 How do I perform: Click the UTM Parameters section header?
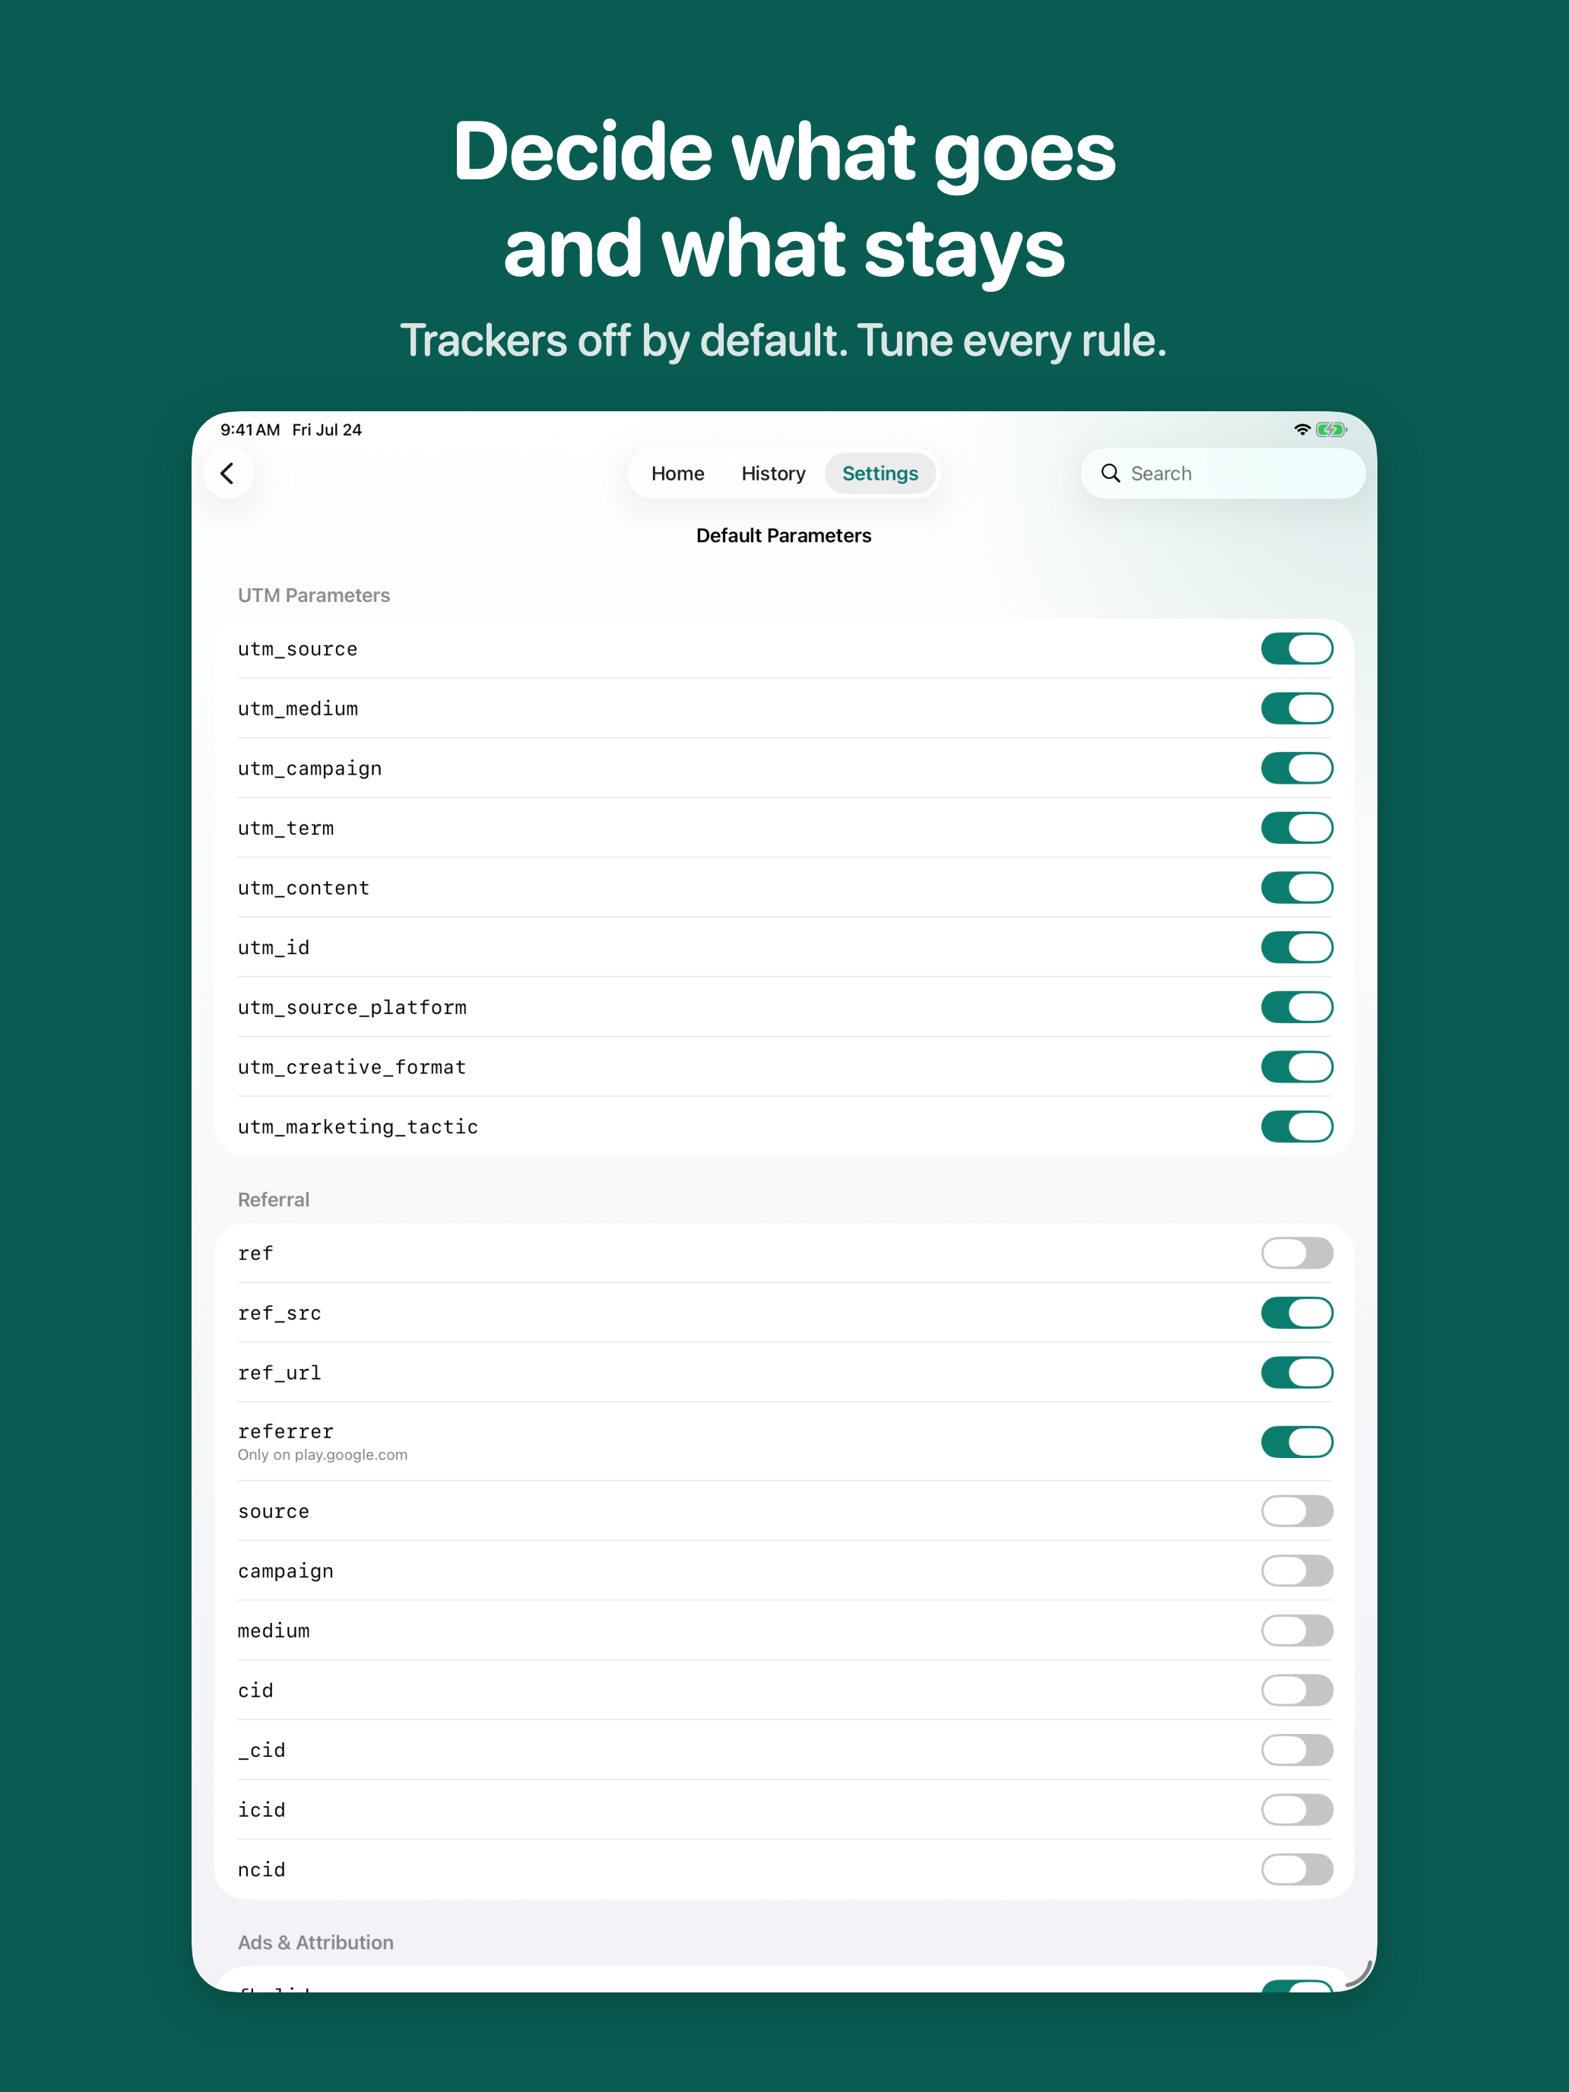point(314,595)
